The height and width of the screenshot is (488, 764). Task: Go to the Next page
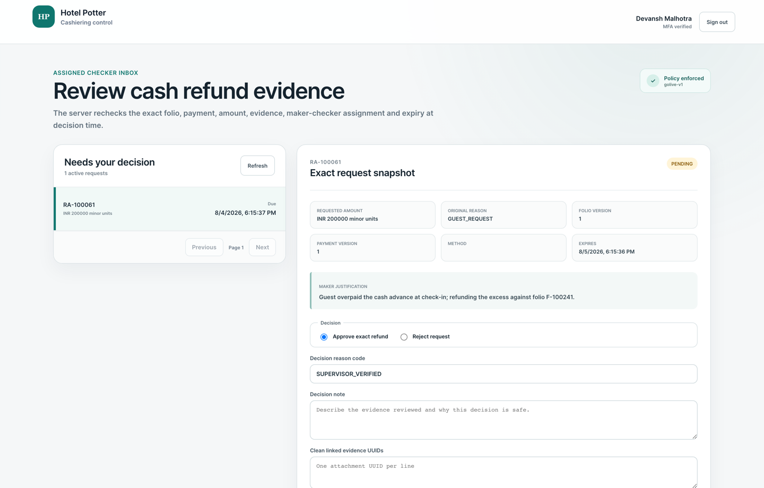[x=262, y=247]
